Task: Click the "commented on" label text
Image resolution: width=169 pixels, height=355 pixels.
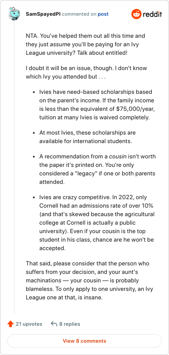Action: click(79, 14)
